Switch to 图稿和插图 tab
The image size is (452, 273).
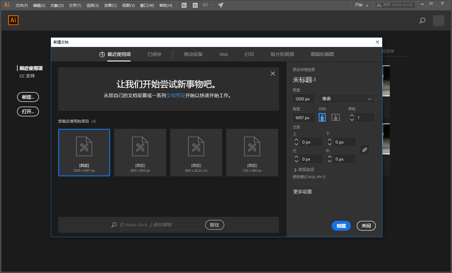coord(322,54)
